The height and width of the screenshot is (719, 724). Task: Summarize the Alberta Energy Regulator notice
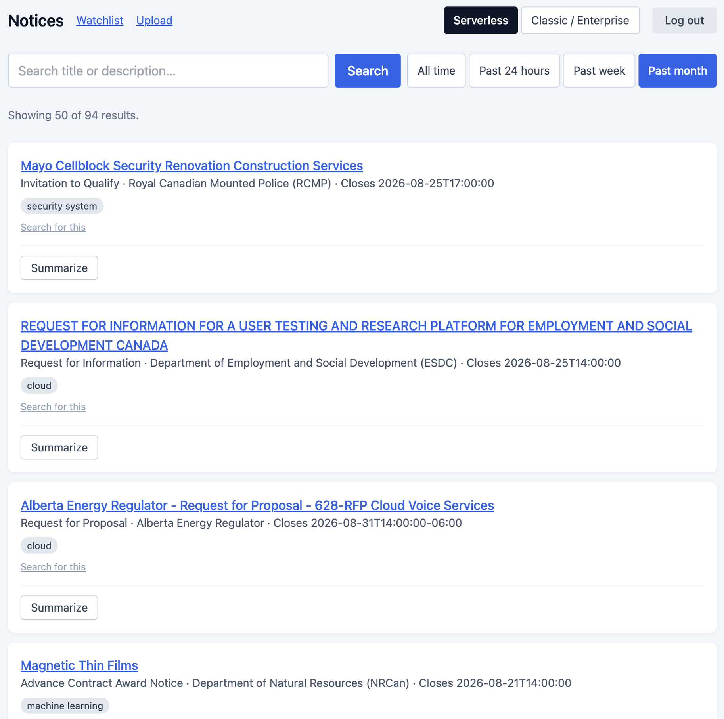(59, 608)
